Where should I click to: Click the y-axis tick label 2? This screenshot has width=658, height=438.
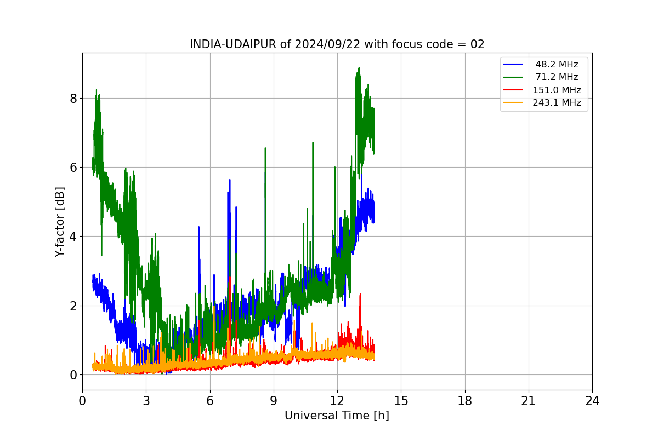pyautogui.click(x=73, y=306)
